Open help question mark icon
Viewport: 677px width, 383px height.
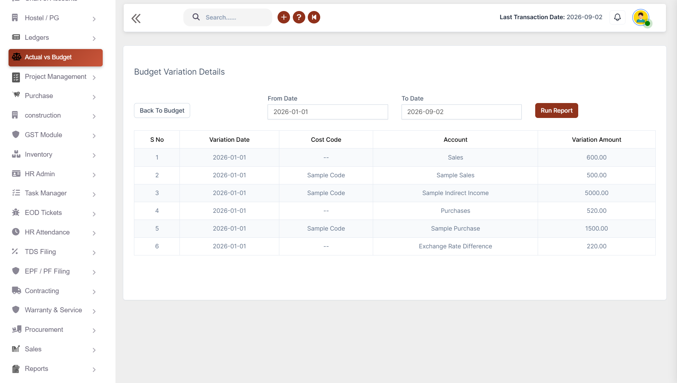[299, 17]
